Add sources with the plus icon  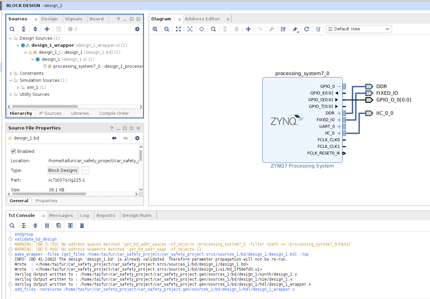47,29
